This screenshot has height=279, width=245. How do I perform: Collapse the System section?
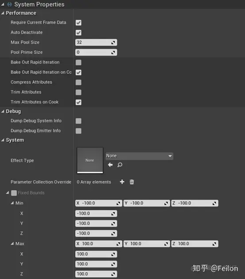coord(3,140)
